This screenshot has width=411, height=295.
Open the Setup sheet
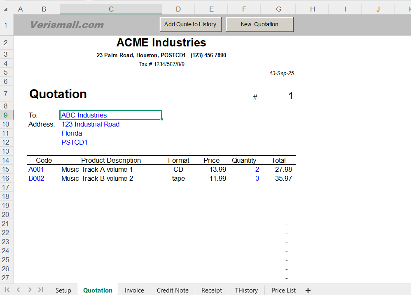point(63,290)
